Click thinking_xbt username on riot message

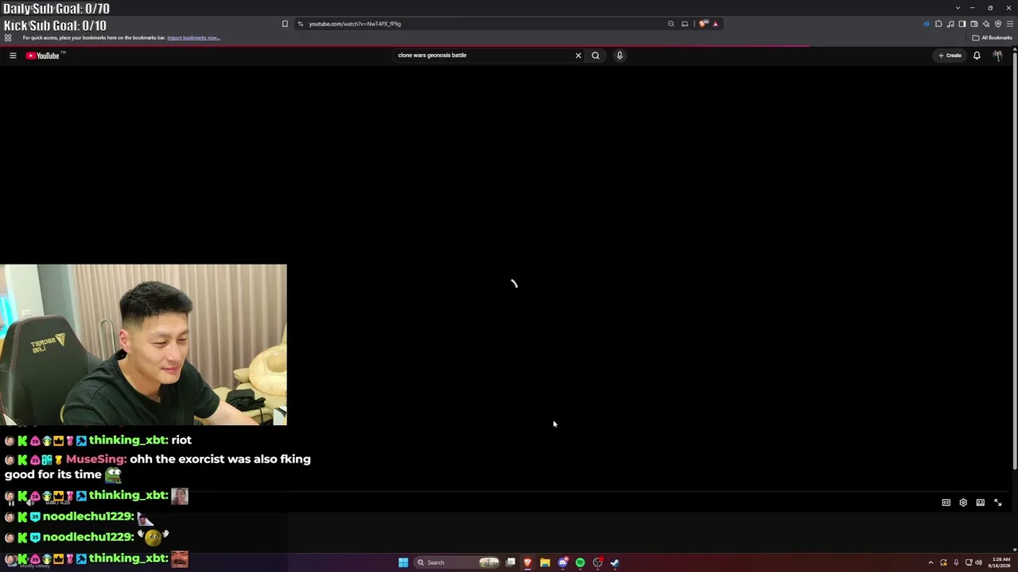[x=128, y=440]
